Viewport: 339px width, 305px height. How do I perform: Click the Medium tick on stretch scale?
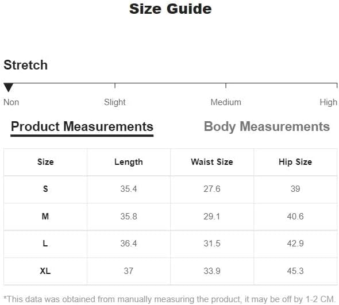tap(226, 86)
